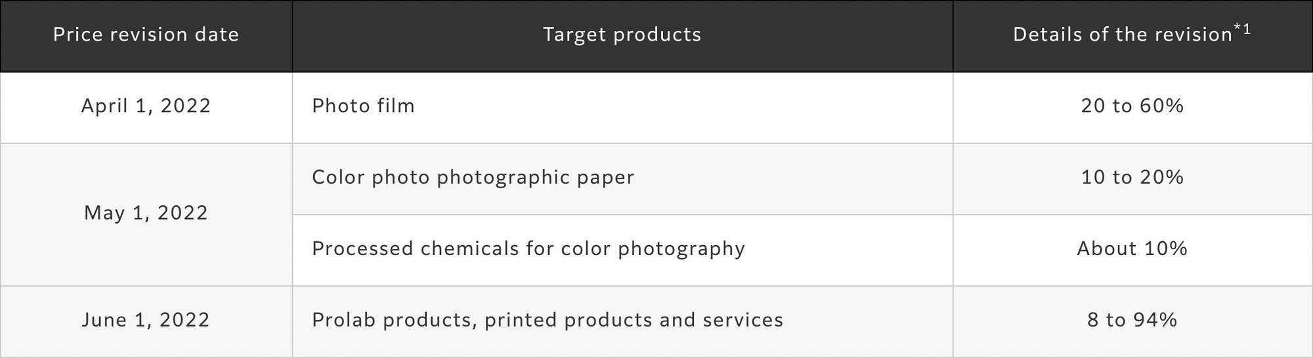The width and height of the screenshot is (1313, 358).
Task: Select the "June 1, 2022" date cell
Action: pyautogui.click(x=146, y=320)
